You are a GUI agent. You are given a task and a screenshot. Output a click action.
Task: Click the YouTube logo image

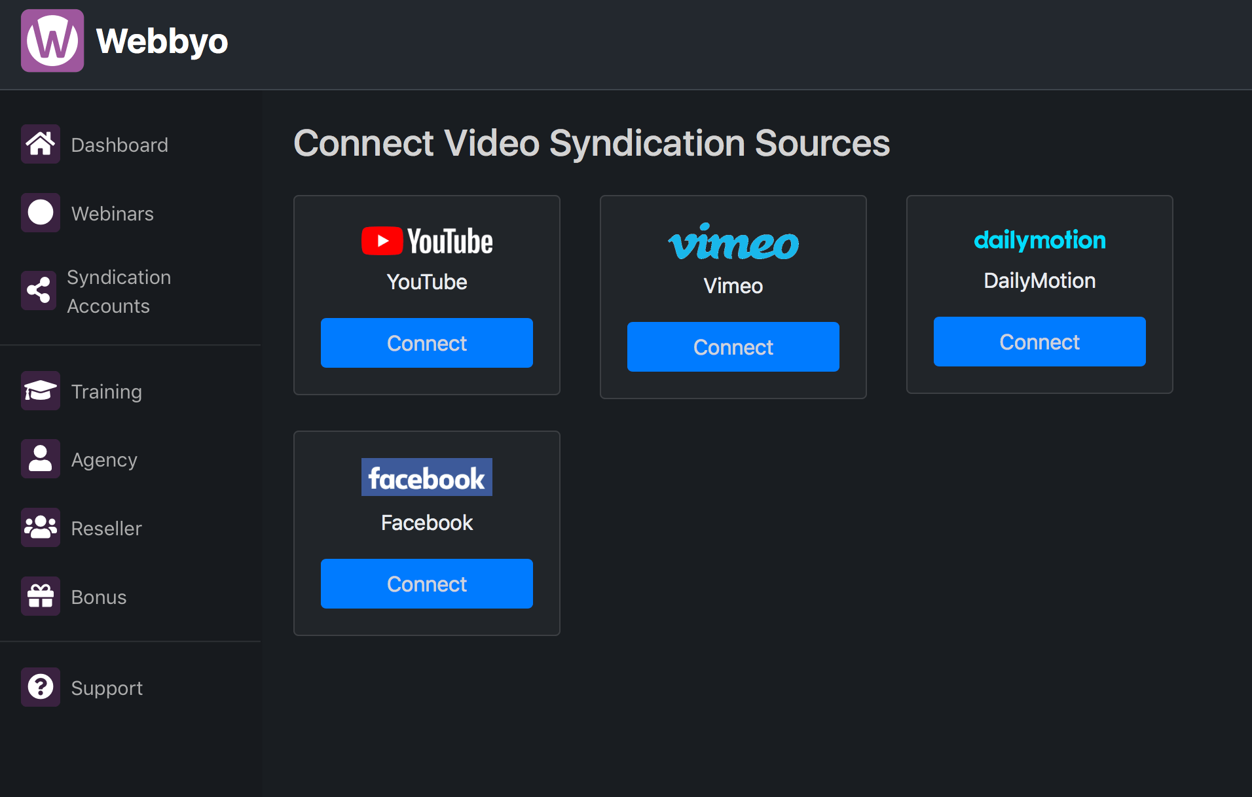(427, 241)
